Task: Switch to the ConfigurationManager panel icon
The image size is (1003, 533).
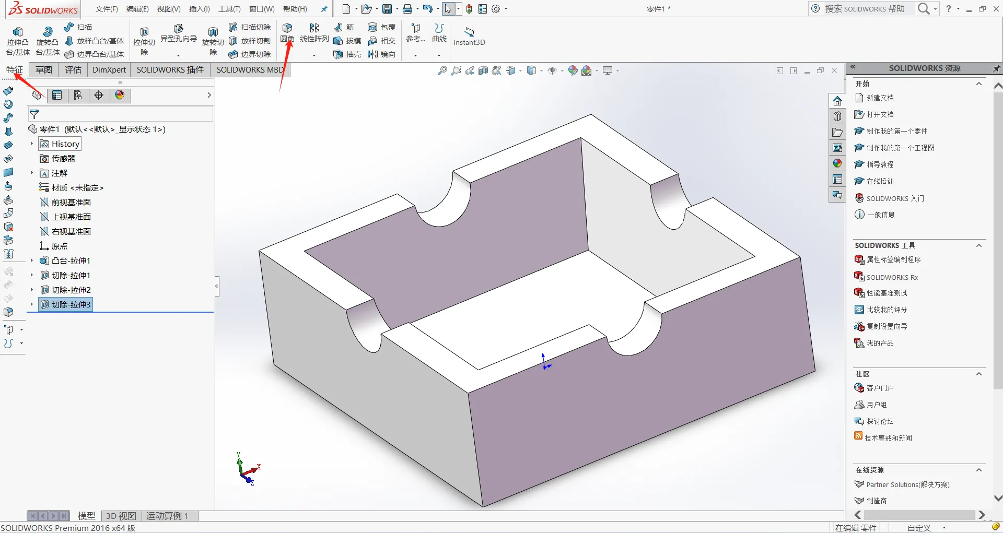Action: pos(78,95)
